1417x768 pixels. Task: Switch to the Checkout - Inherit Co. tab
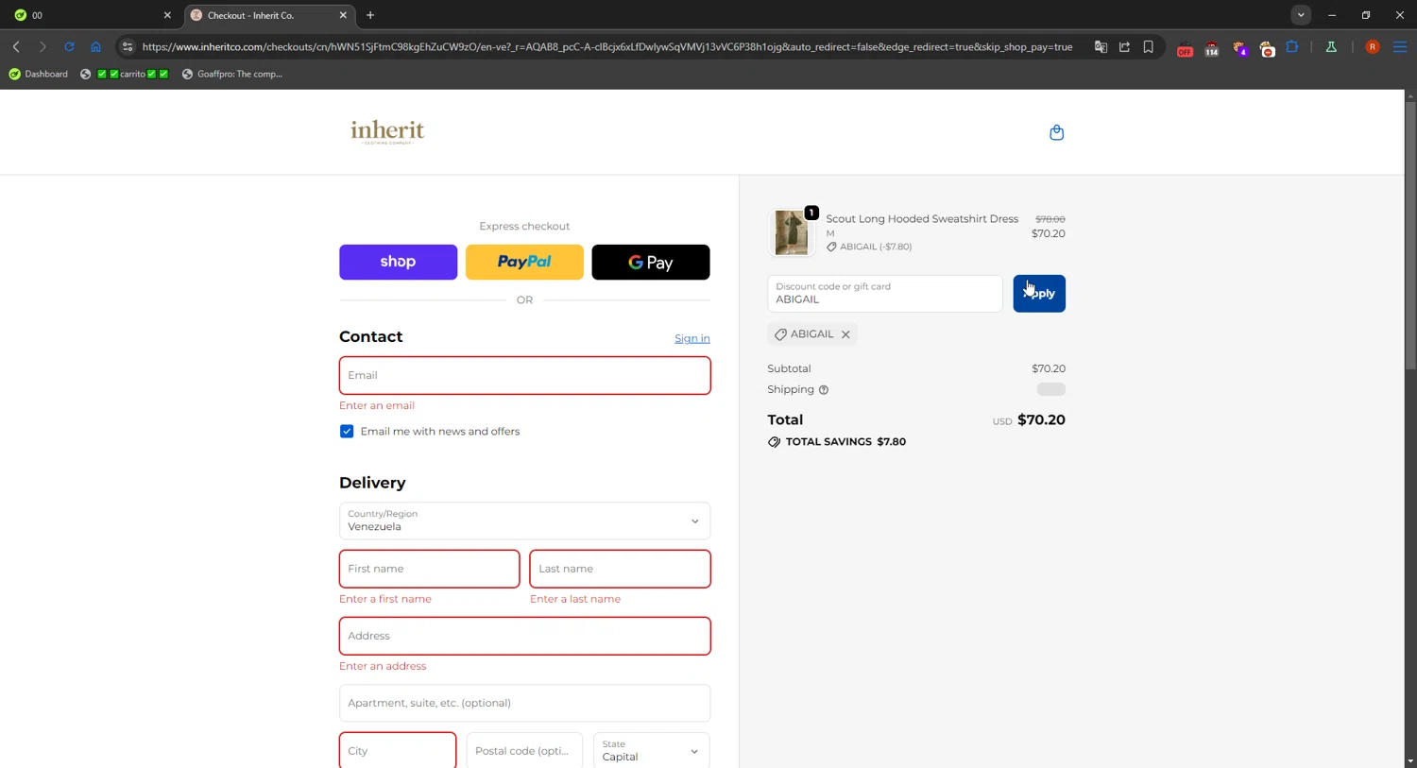click(x=268, y=15)
